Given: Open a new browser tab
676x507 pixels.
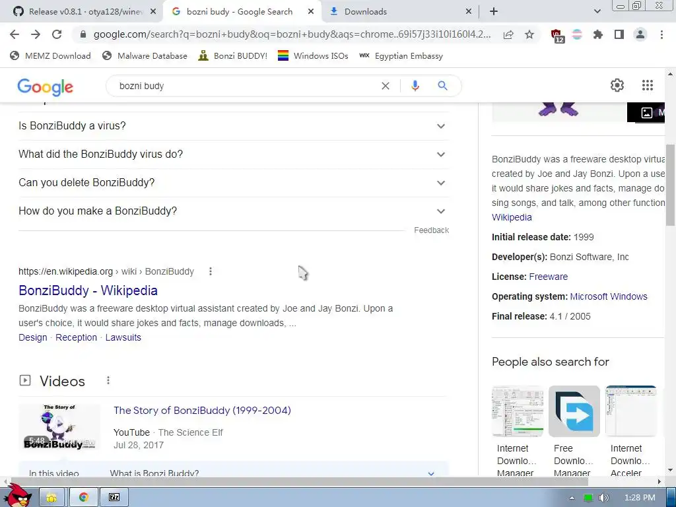Looking at the screenshot, I should tap(494, 12).
